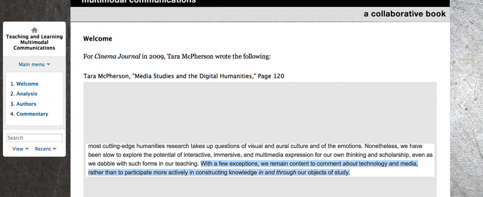Screen dimensions: 483x197
Task: Select the Commentary menu item
Action: click(x=32, y=114)
